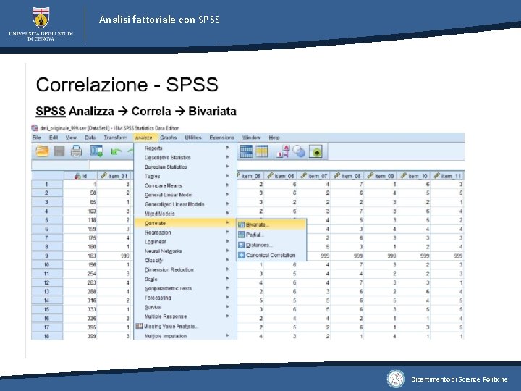The image size is (521, 391).
Task: Expand the Generalized Linear Models submenu
Action: pos(185,204)
